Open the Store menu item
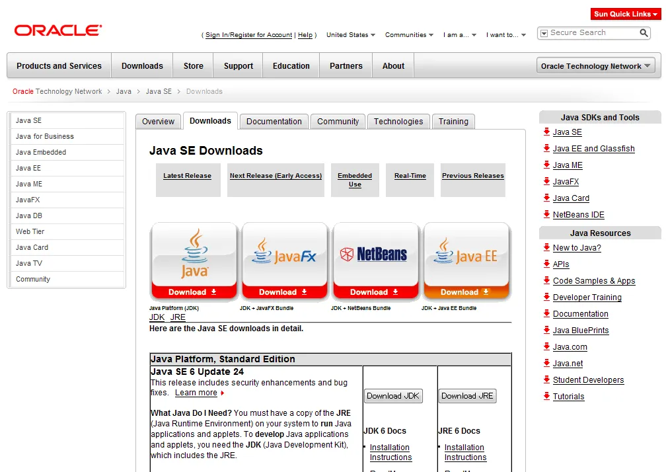The height and width of the screenshot is (472, 666). (x=193, y=66)
